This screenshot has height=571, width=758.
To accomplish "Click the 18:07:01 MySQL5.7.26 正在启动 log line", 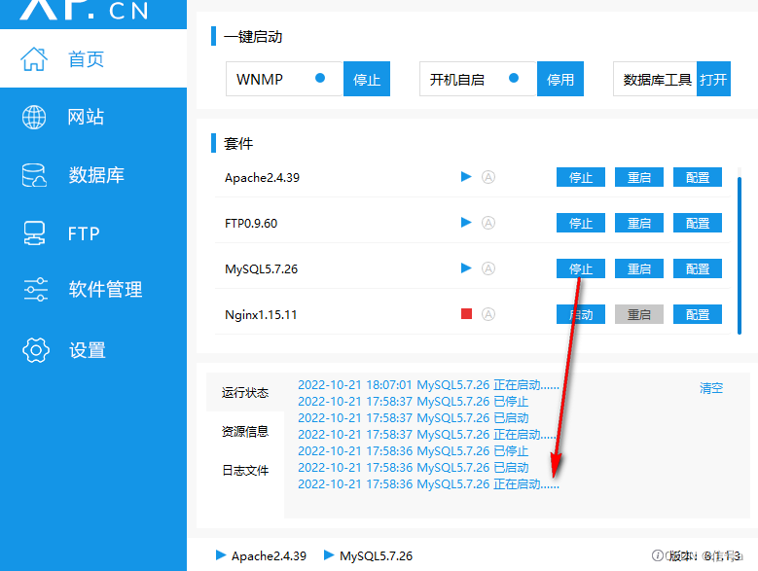I will pyautogui.click(x=428, y=385).
